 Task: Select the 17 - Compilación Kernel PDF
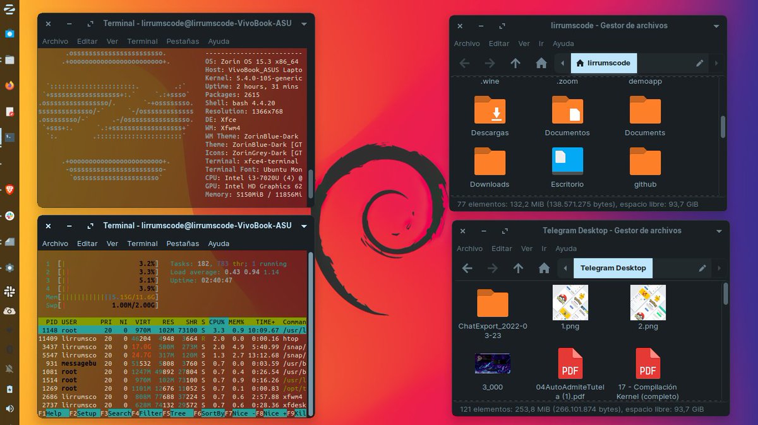click(648, 374)
